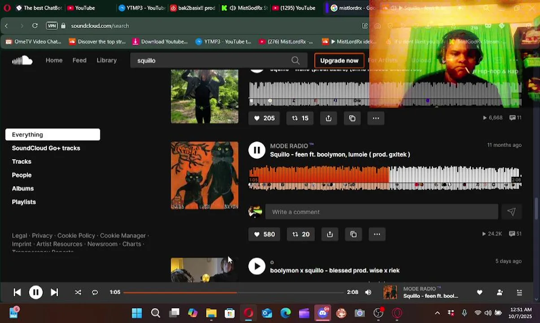This screenshot has width=540, height=323.
Task: Pause playback in the bottom player bar
Action: click(36, 292)
